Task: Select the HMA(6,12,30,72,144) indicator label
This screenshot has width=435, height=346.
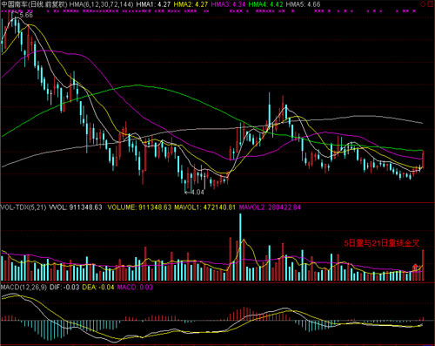Action: pos(101,4)
